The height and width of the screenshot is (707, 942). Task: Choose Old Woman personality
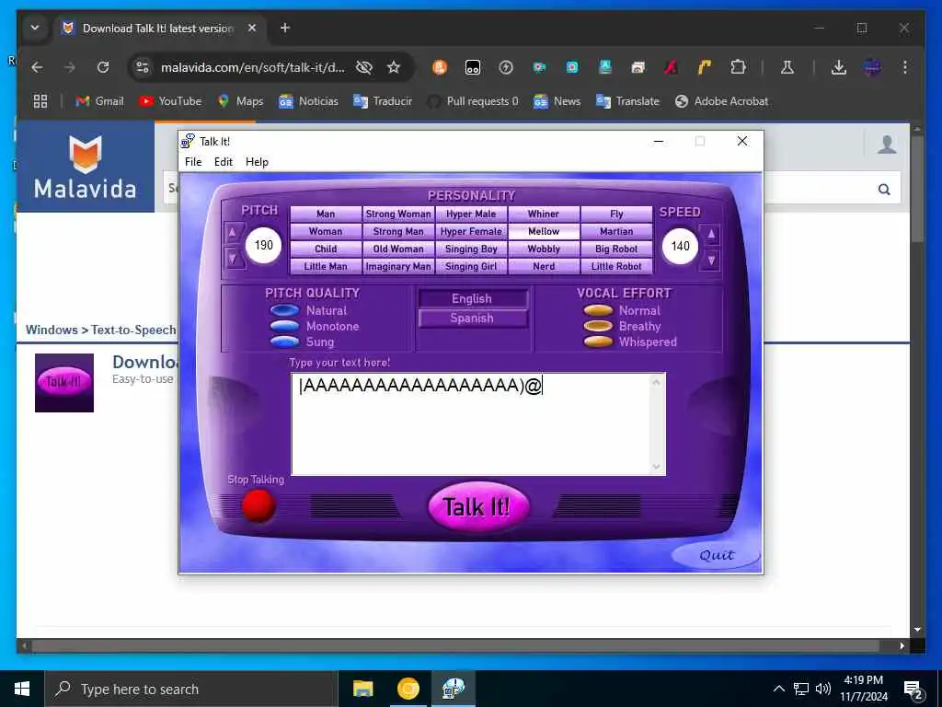tap(398, 249)
